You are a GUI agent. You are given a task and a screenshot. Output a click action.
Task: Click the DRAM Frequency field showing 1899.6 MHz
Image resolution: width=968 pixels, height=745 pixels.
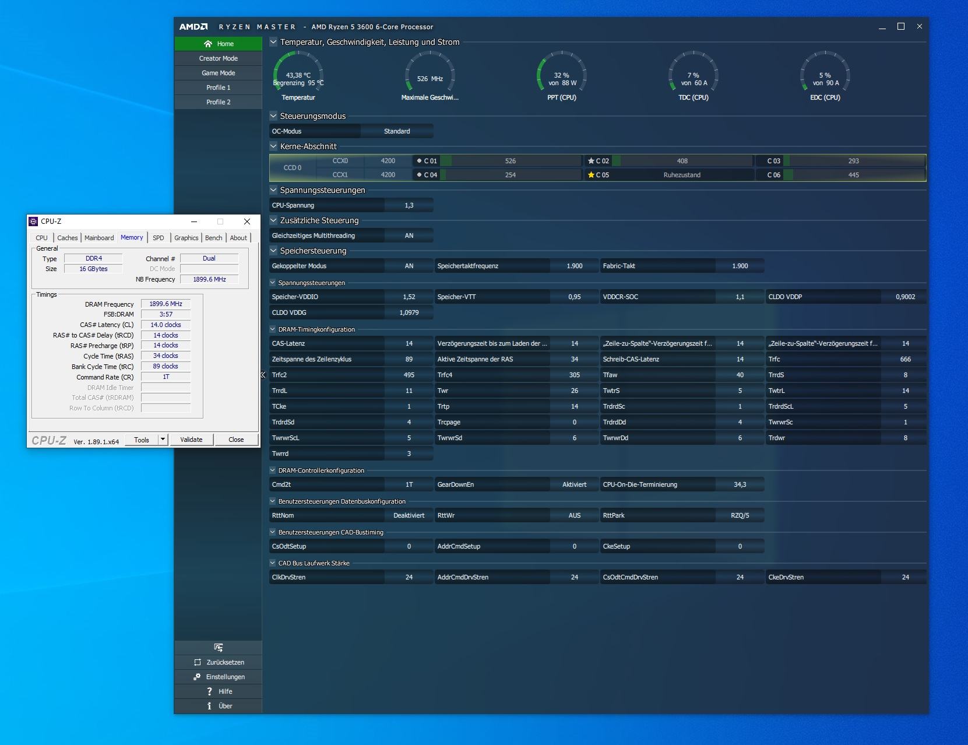click(x=166, y=304)
